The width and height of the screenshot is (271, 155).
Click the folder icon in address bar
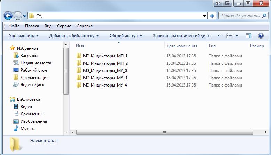coord(31,16)
